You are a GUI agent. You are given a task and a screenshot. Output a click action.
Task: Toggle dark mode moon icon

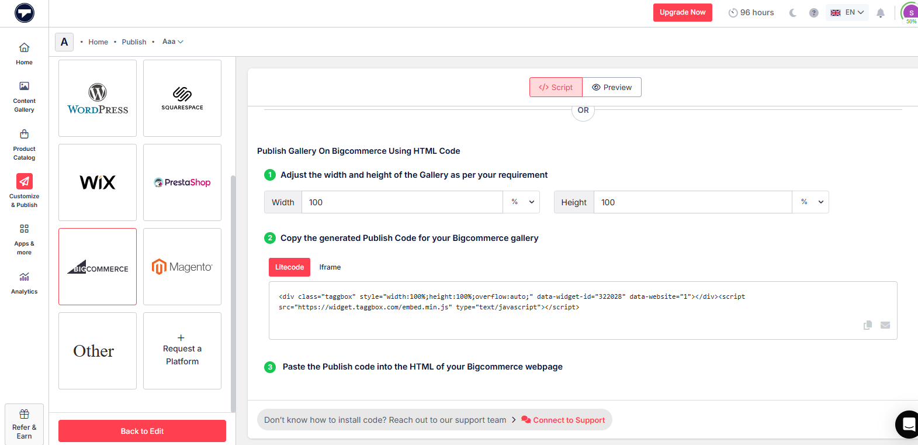point(793,13)
